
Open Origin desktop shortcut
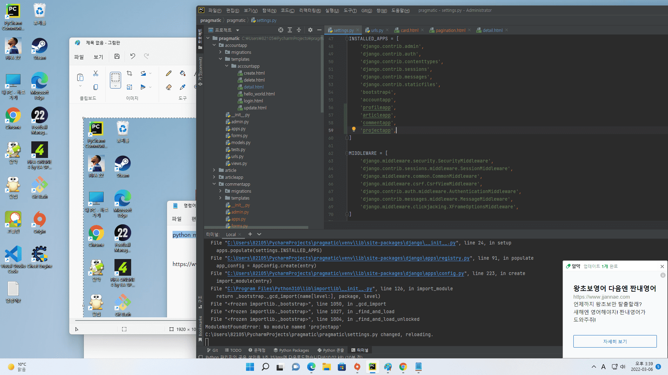pyautogui.click(x=40, y=223)
